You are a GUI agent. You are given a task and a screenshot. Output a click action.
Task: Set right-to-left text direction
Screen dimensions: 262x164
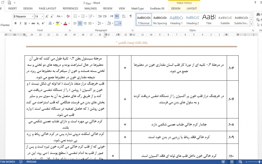click(117, 16)
